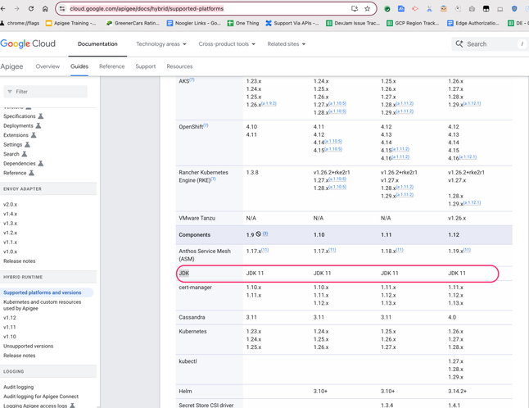This screenshot has width=529, height=408.
Task: Open the Audit logging link
Action: click(19, 387)
